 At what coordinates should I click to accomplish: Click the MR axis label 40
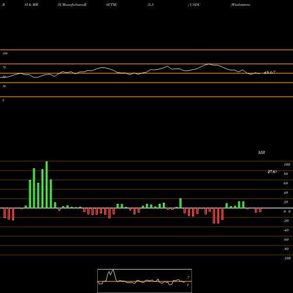(x=285, y=193)
